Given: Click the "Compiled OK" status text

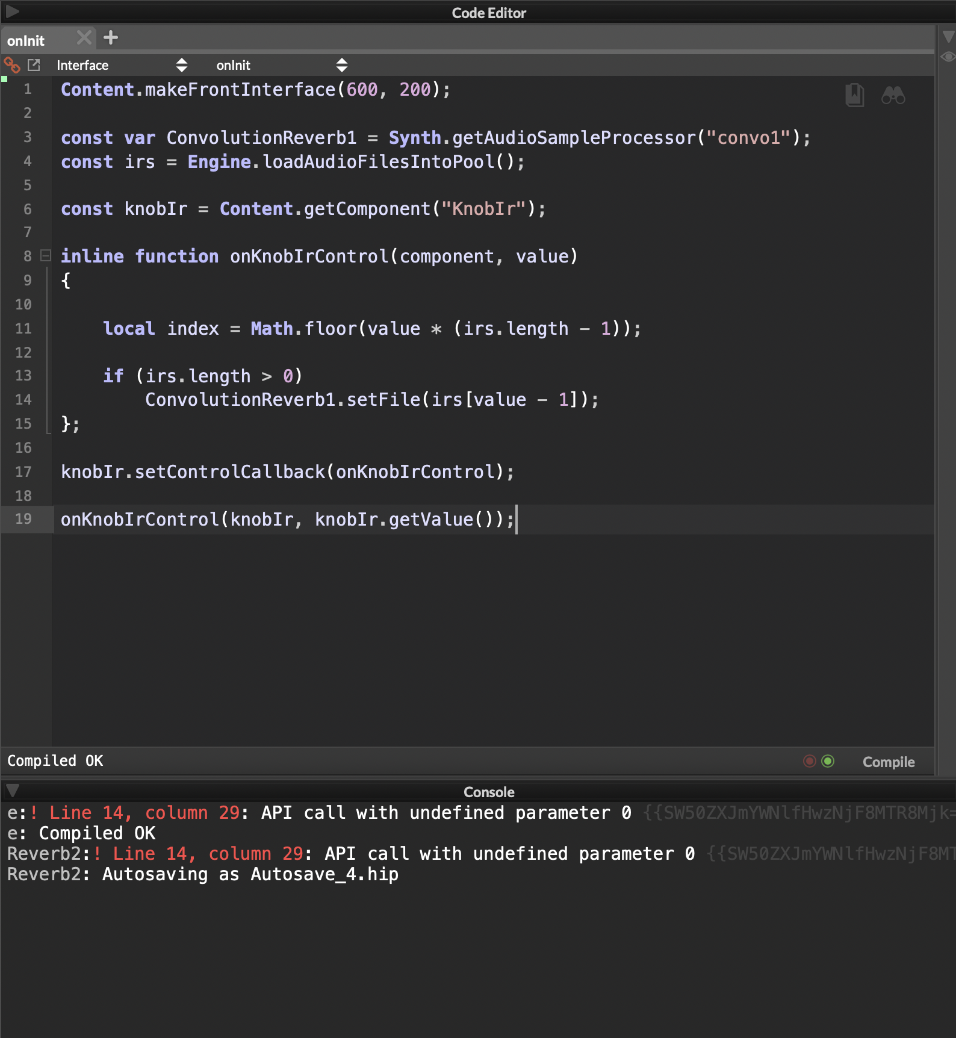Looking at the screenshot, I should [55, 760].
